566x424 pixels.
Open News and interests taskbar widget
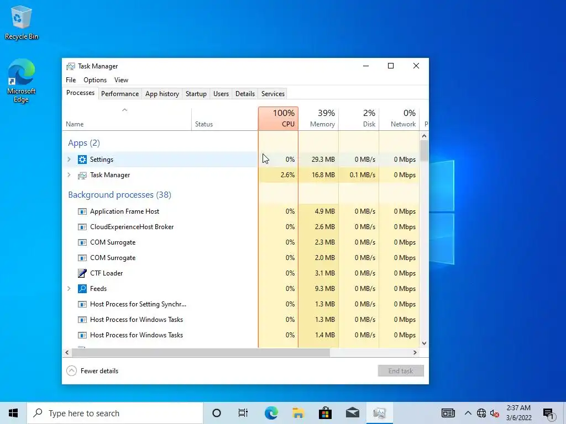448,413
